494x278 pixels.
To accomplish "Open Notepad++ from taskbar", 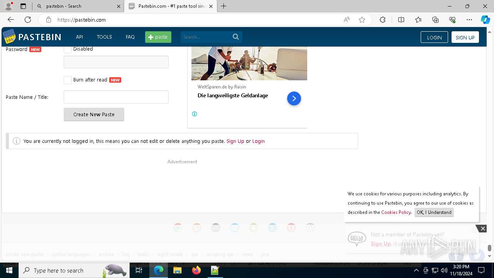I will point(215,270).
